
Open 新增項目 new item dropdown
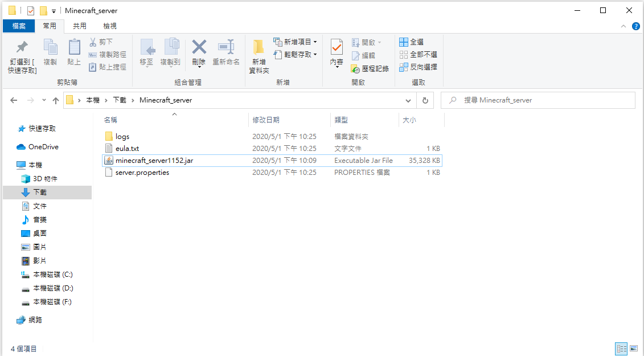coord(296,42)
